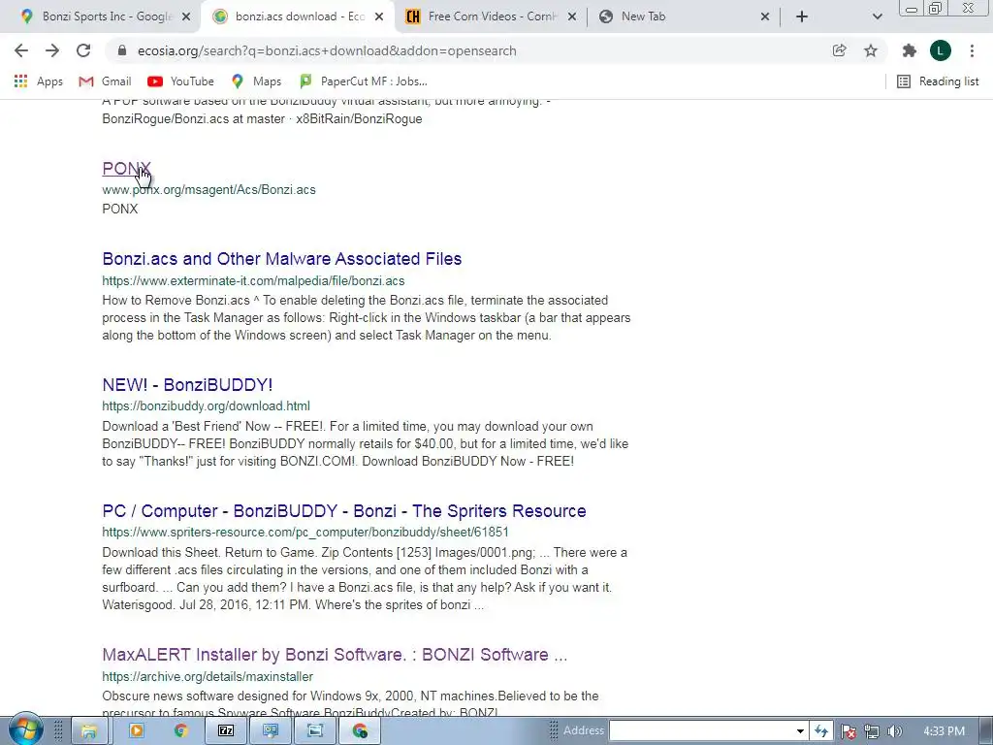
Task: Close the New Tab tab
Action: pos(765,16)
